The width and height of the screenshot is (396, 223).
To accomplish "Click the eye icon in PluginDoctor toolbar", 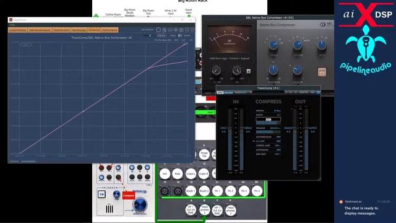I will pyautogui.click(x=176, y=30).
